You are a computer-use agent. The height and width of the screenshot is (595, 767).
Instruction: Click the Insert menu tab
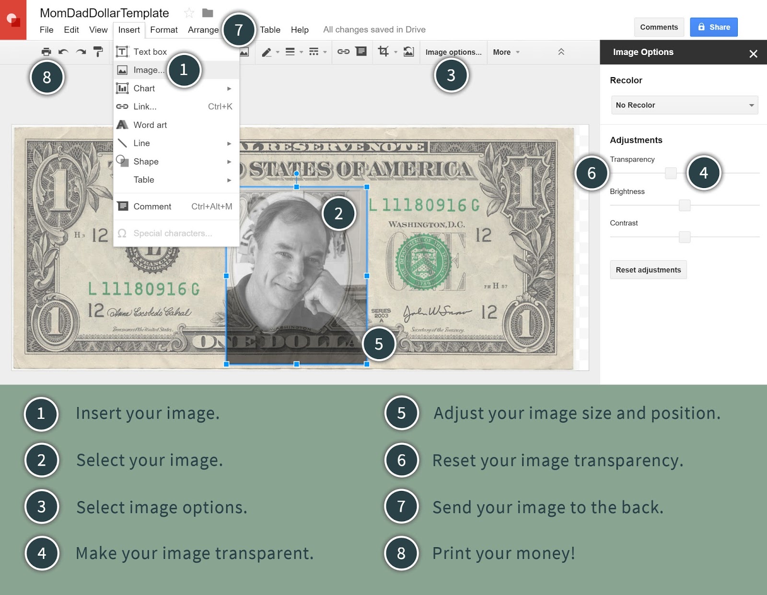click(129, 30)
